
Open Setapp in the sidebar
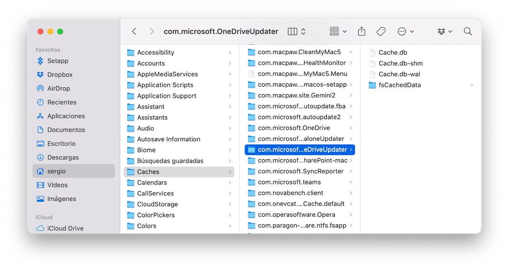[x=57, y=61]
